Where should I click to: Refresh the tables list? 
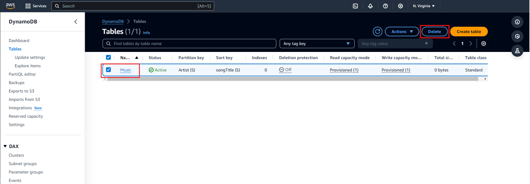pyautogui.click(x=378, y=32)
